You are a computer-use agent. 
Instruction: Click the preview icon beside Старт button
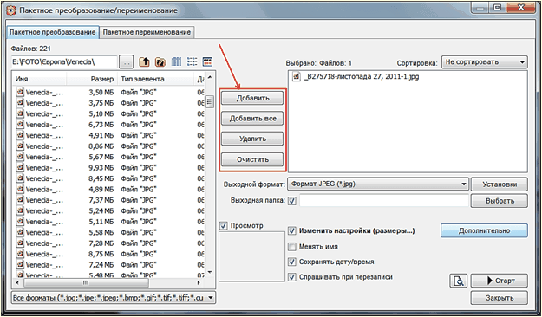459,281
